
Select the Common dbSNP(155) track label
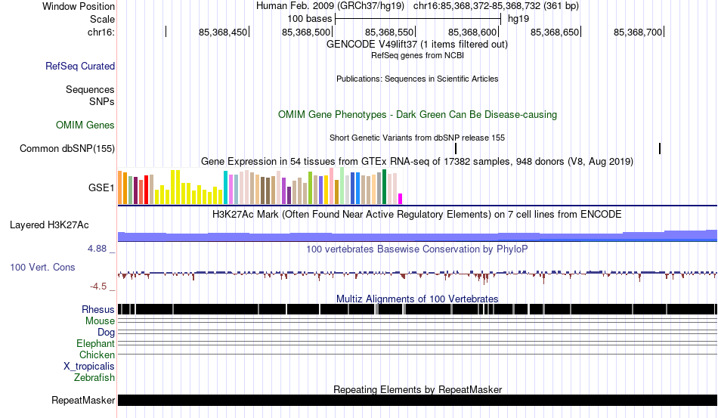coord(67,148)
